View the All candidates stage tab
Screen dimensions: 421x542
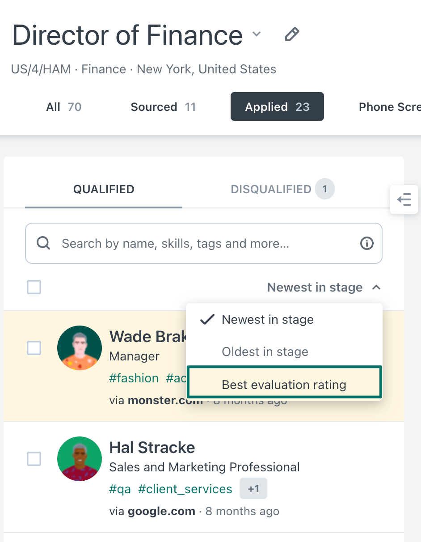click(x=63, y=106)
